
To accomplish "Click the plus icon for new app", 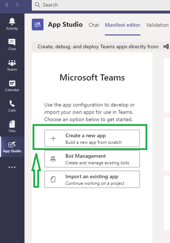I will tap(53, 138).
